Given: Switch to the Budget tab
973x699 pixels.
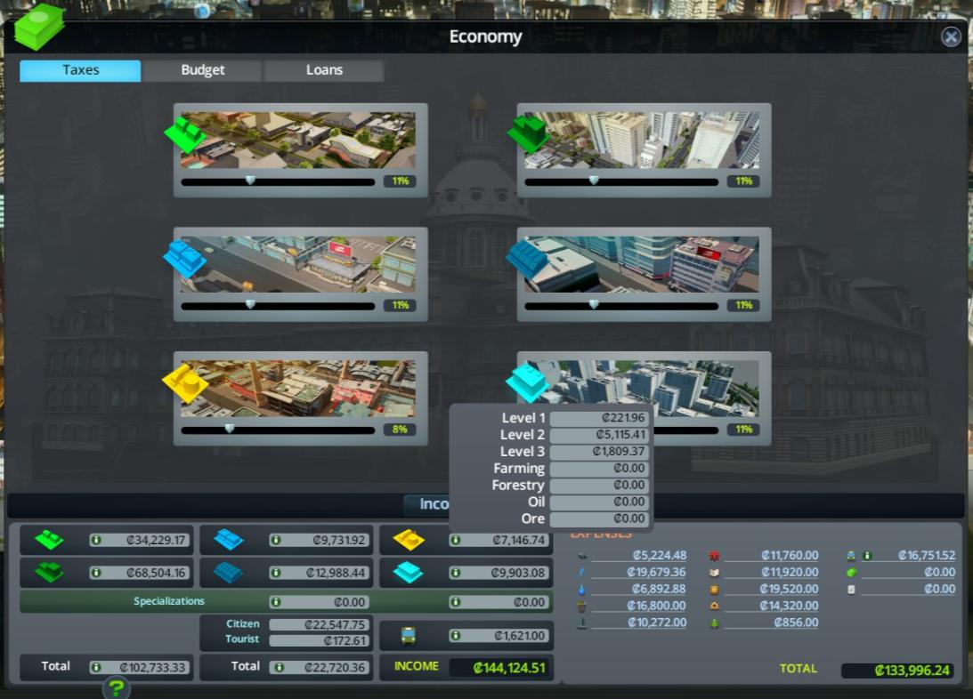Looking at the screenshot, I should pos(200,69).
